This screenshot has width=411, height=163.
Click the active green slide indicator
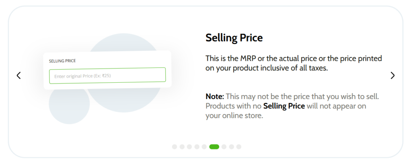214,147
